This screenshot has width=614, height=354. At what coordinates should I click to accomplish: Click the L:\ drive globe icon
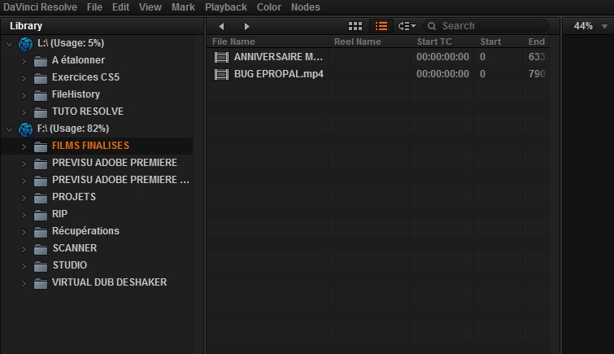(x=25, y=43)
